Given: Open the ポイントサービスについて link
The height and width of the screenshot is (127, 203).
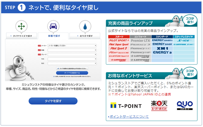Looking at the screenshot, I should (x=129, y=117).
